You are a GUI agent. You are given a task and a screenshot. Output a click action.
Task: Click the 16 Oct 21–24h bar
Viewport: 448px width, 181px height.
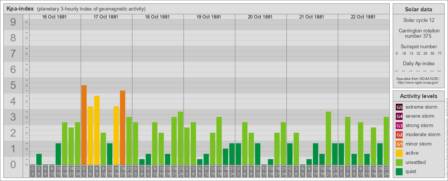pyautogui.click(x=78, y=143)
